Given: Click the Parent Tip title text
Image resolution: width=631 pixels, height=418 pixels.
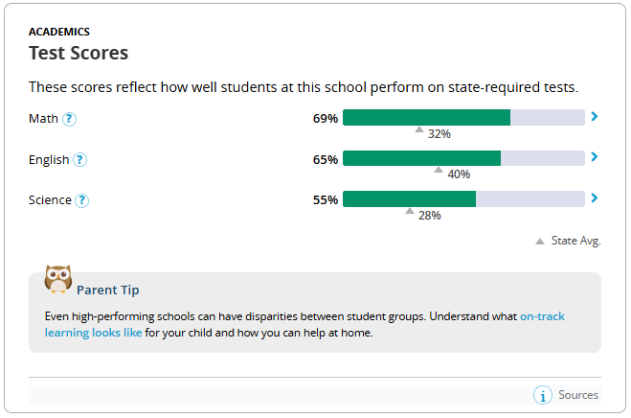Looking at the screenshot, I should [x=108, y=290].
